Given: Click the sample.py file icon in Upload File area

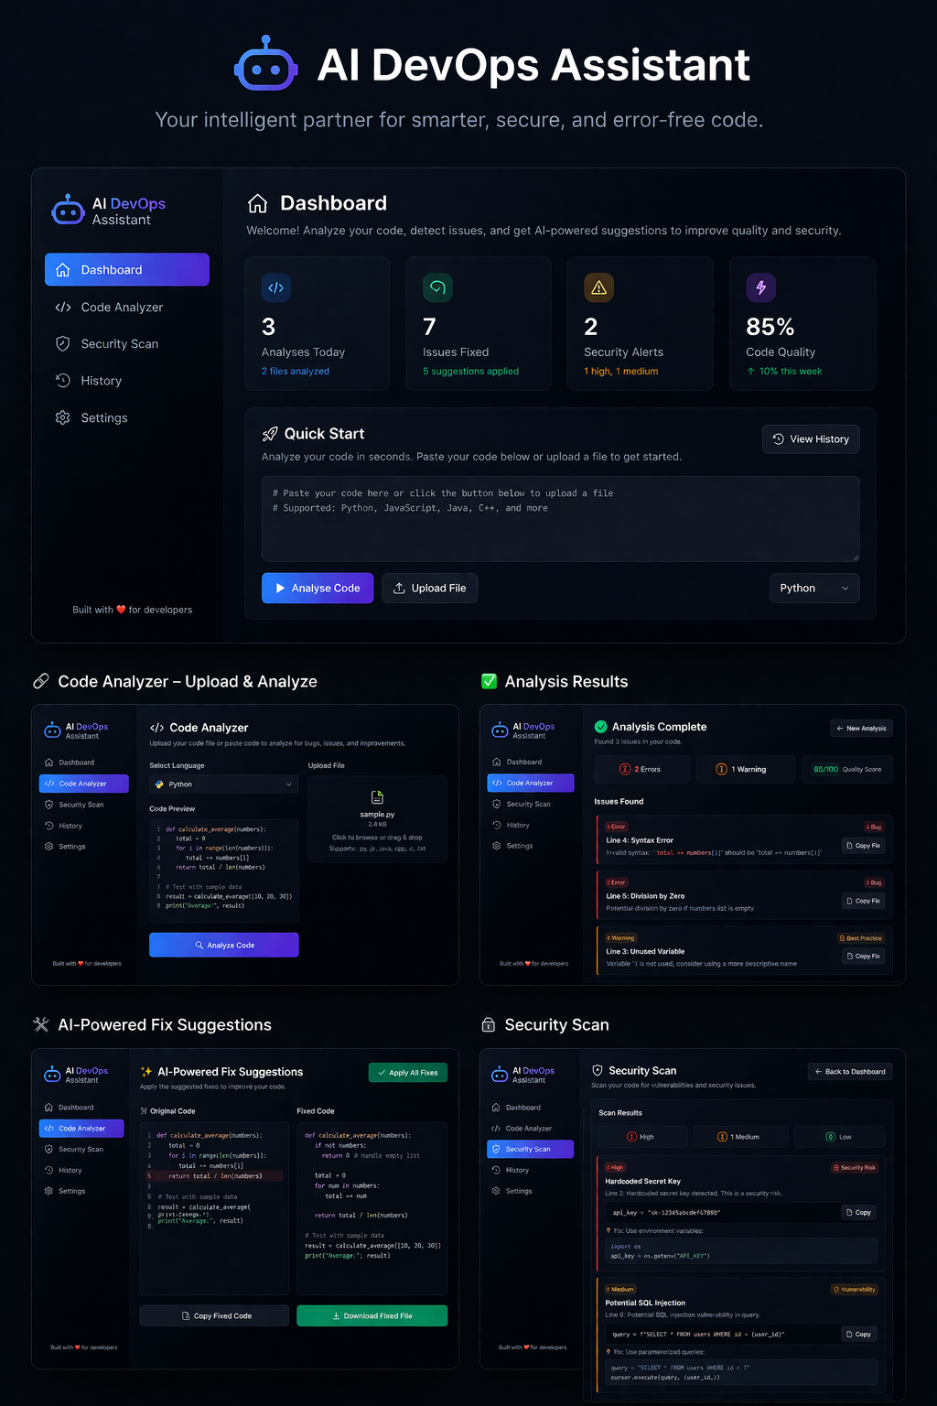Looking at the screenshot, I should click(x=377, y=797).
